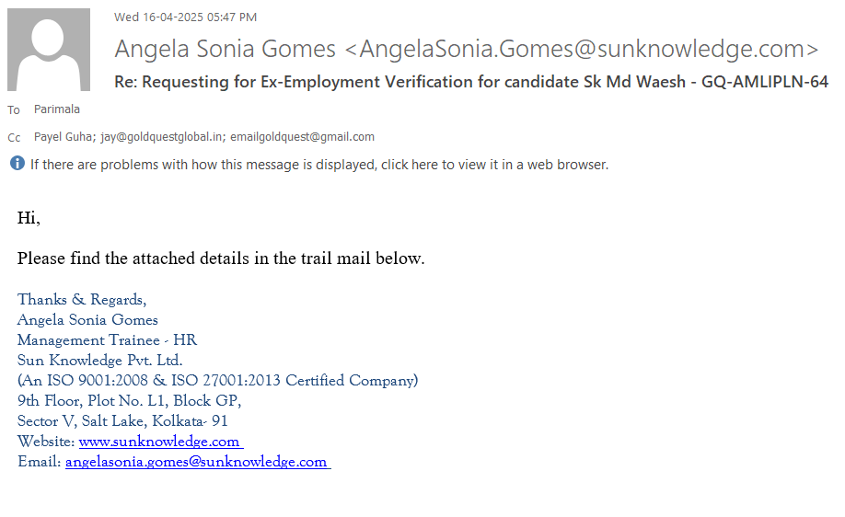Select sender name Angela Sonia Gomes in the header
The width and height of the screenshot is (845, 517).
(x=225, y=49)
